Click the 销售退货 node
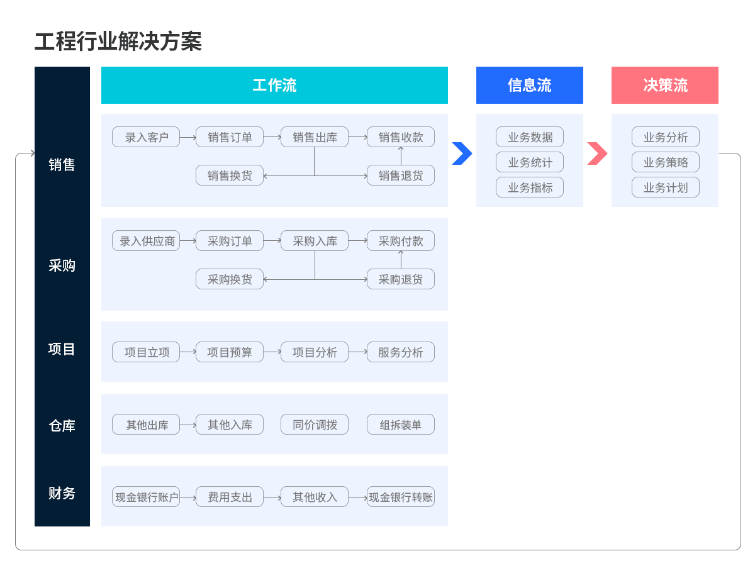 pos(401,175)
